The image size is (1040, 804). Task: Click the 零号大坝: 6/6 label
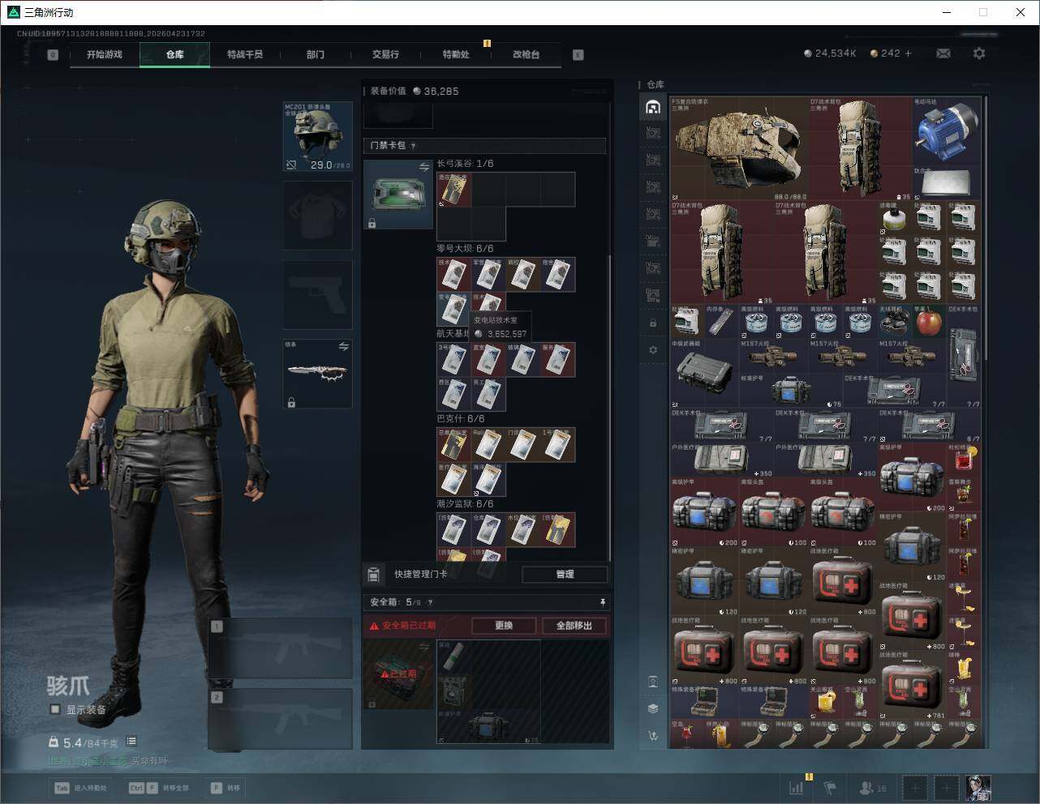[x=465, y=249]
